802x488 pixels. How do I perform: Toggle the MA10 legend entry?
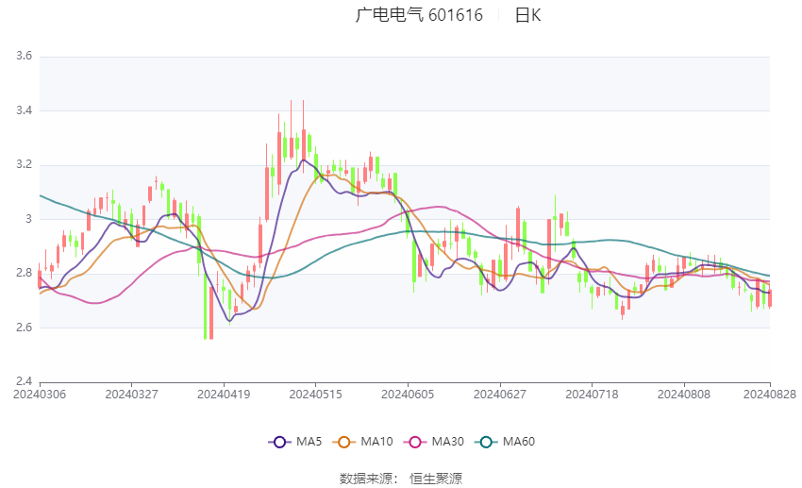(362, 442)
